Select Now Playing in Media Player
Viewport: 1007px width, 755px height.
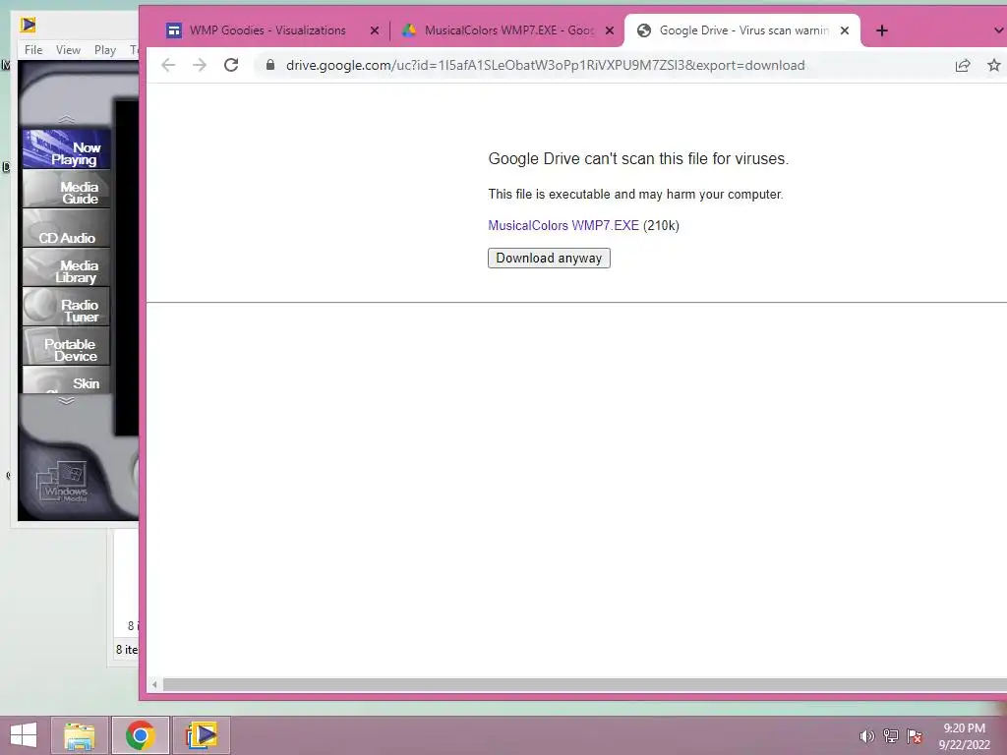point(66,149)
